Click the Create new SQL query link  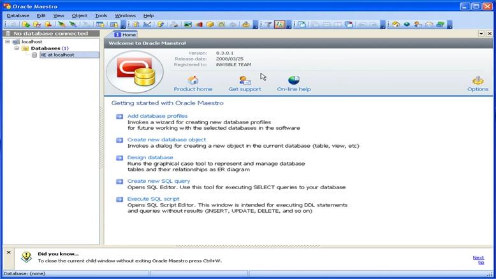tap(159, 182)
